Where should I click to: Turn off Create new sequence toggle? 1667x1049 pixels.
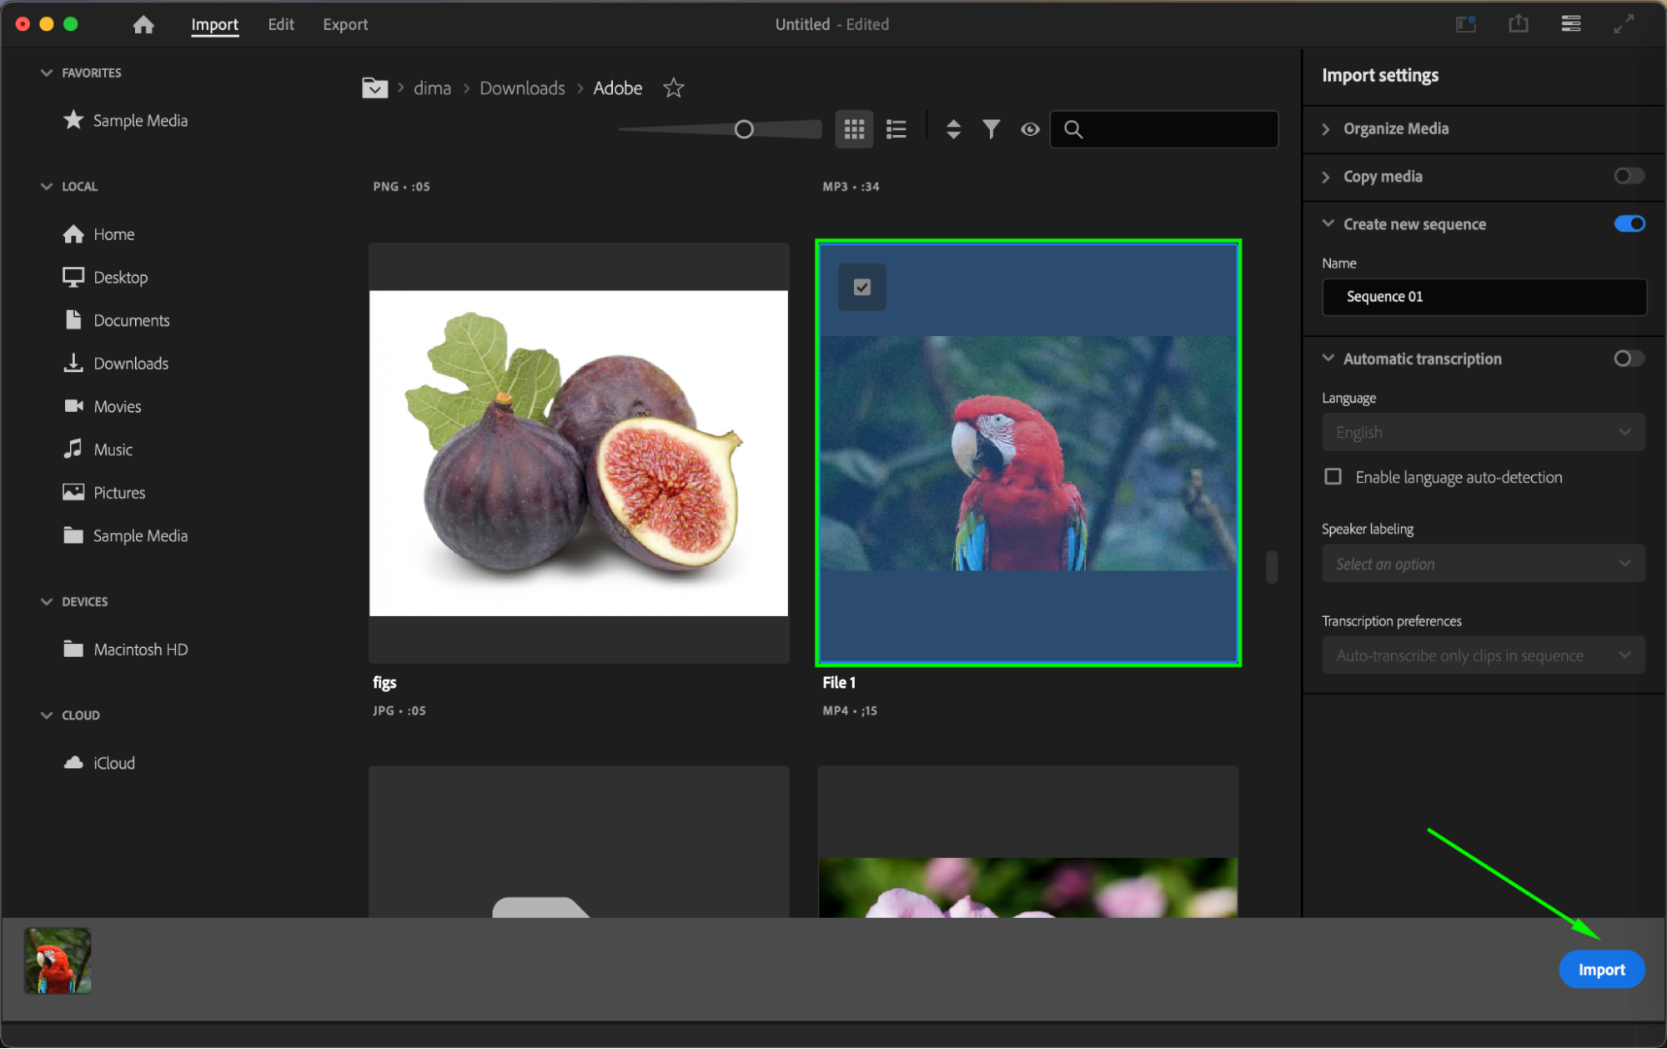(1628, 223)
